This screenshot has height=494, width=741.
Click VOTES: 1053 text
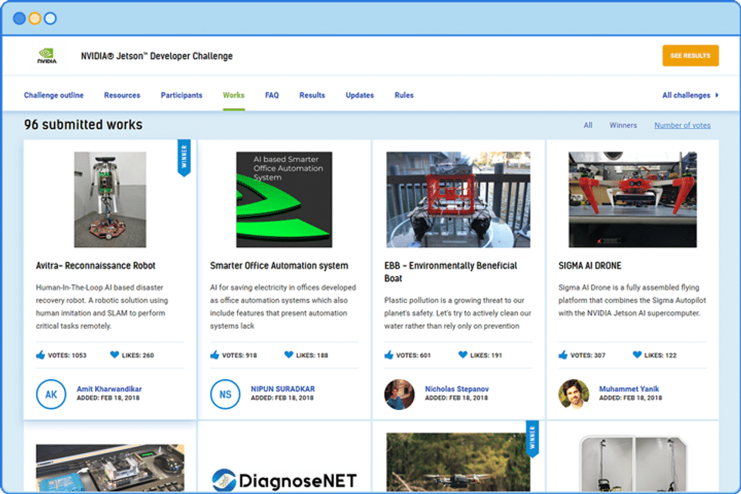(x=67, y=355)
